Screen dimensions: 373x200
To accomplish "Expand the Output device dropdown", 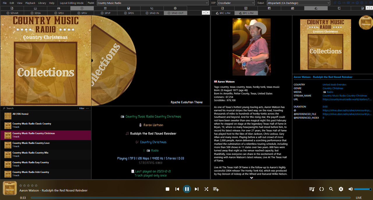I will pyautogui.click(x=298, y=3).
